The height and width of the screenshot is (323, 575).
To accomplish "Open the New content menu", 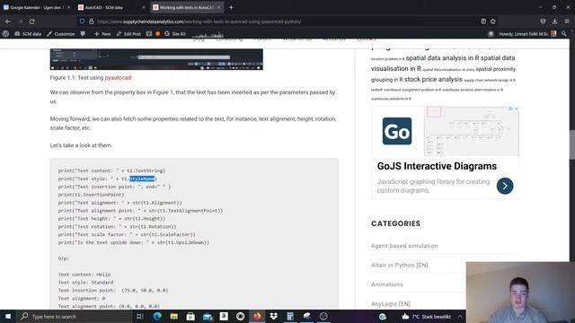I will coord(102,34).
